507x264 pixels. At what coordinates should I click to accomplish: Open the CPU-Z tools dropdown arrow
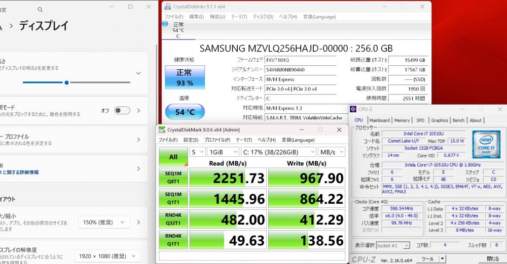[x=442, y=259]
